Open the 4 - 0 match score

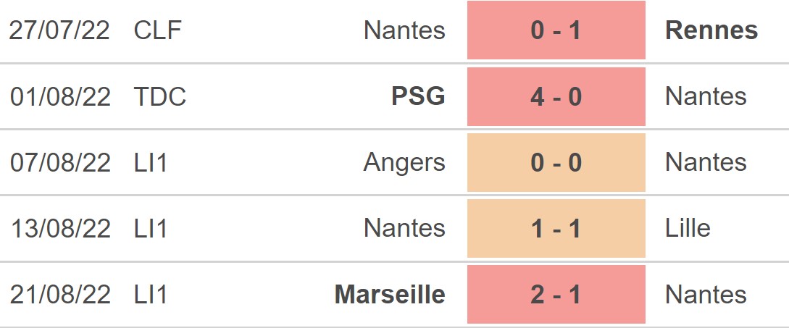(556, 96)
